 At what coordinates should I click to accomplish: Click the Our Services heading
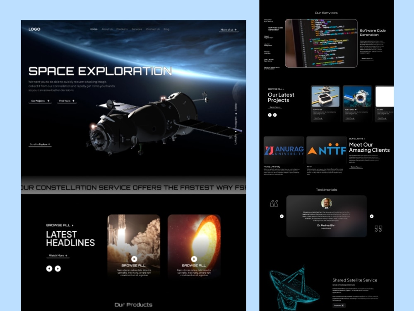[326, 13]
